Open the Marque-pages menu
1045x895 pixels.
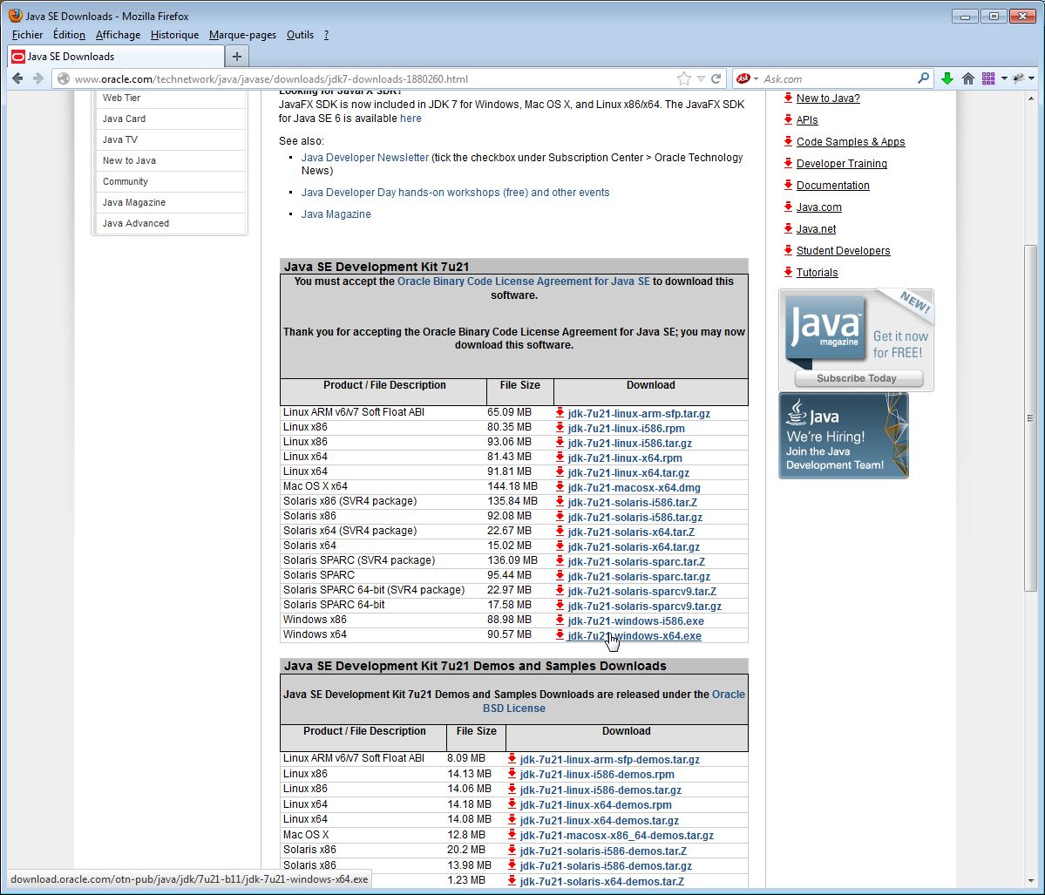click(x=242, y=35)
